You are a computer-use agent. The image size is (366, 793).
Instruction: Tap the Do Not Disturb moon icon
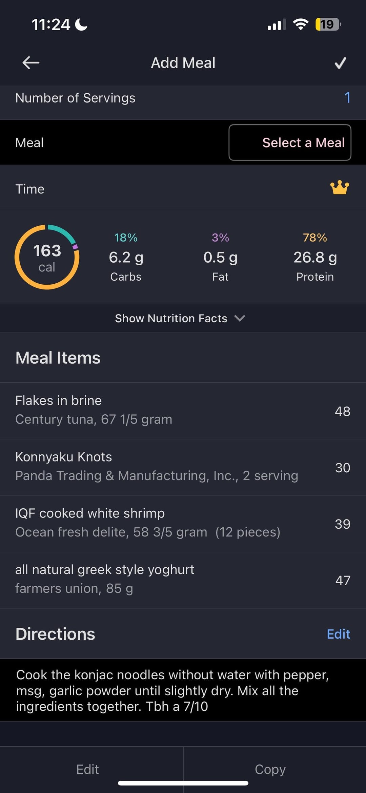(x=81, y=24)
